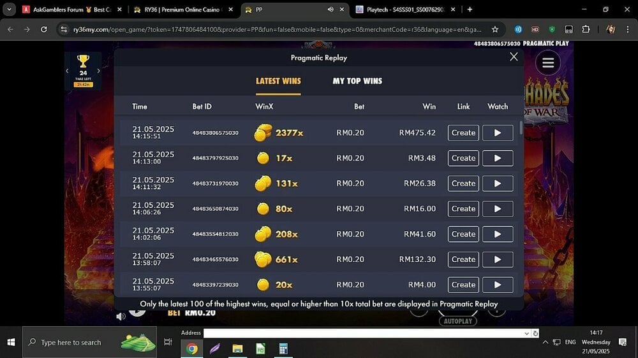Select the LATEST WINS tab
Image resolution: width=638 pixels, height=358 pixels.
click(x=278, y=81)
